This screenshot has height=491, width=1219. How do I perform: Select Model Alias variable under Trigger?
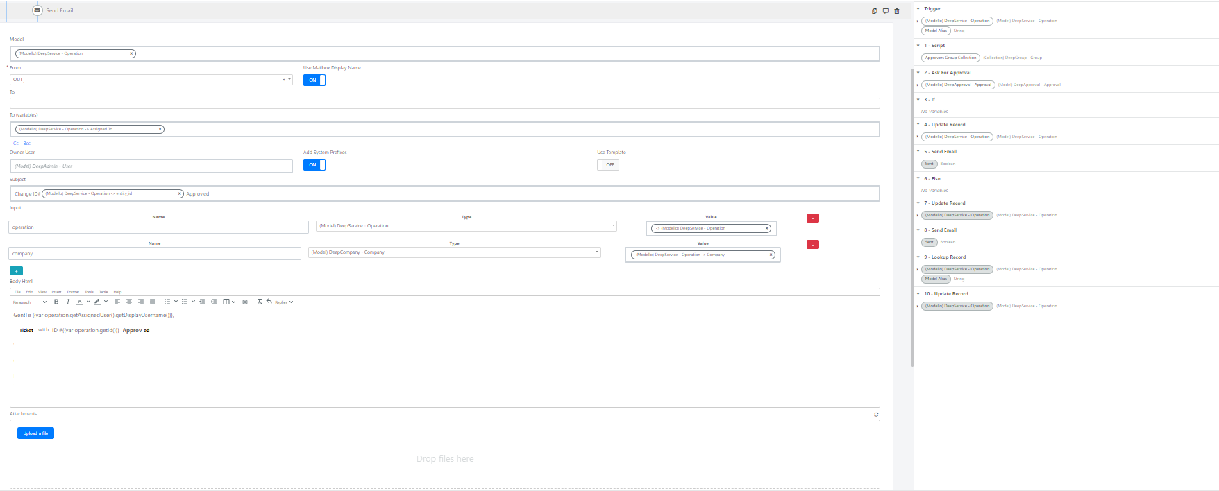tap(936, 31)
